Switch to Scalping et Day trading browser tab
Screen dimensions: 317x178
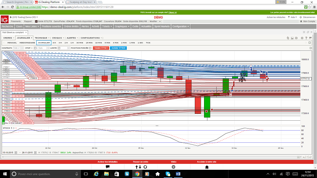point(81,2)
